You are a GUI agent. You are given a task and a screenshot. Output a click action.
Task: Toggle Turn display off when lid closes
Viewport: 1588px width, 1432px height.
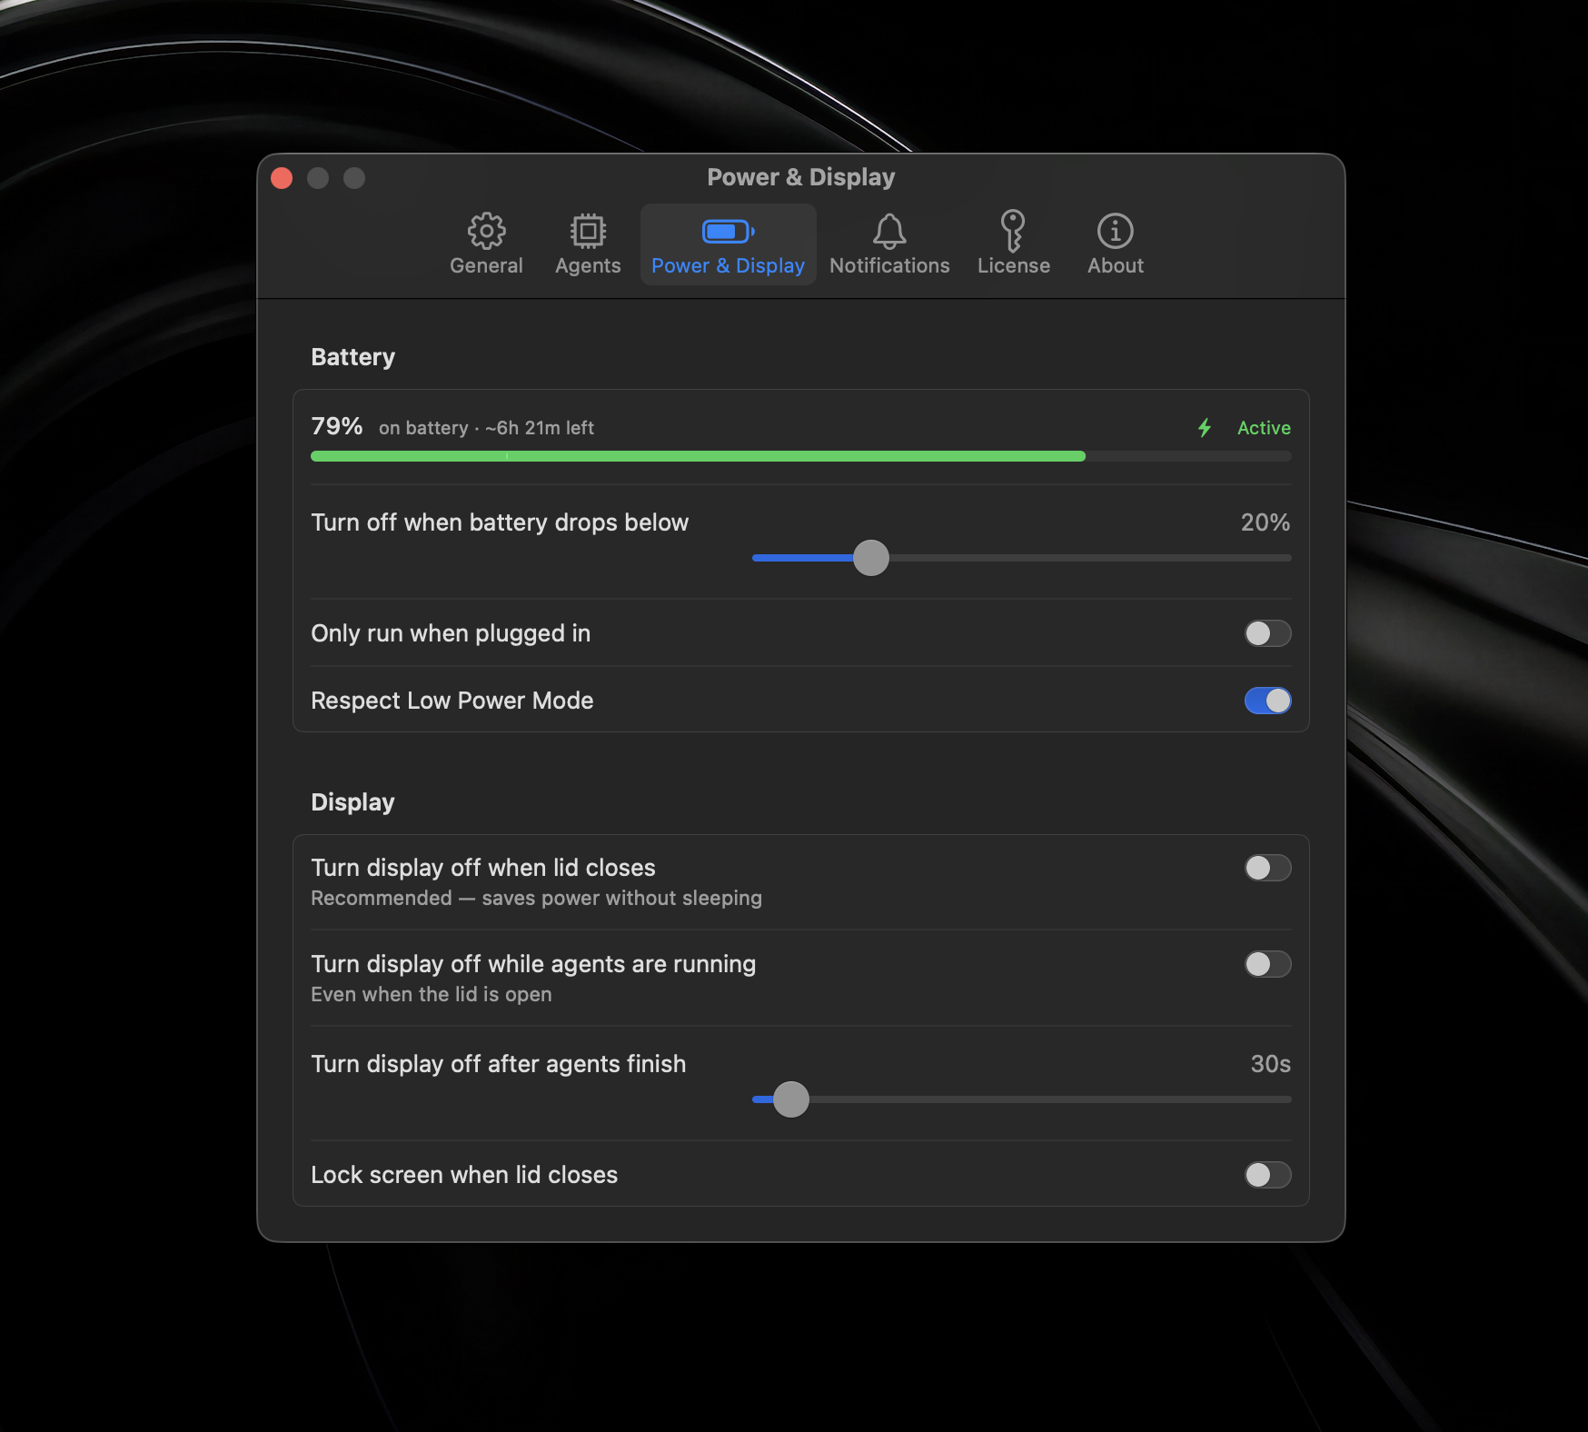click(x=1267, y=868)
